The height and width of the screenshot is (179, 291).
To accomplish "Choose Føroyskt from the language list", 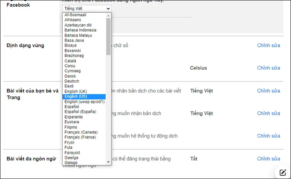I will 84,153.
